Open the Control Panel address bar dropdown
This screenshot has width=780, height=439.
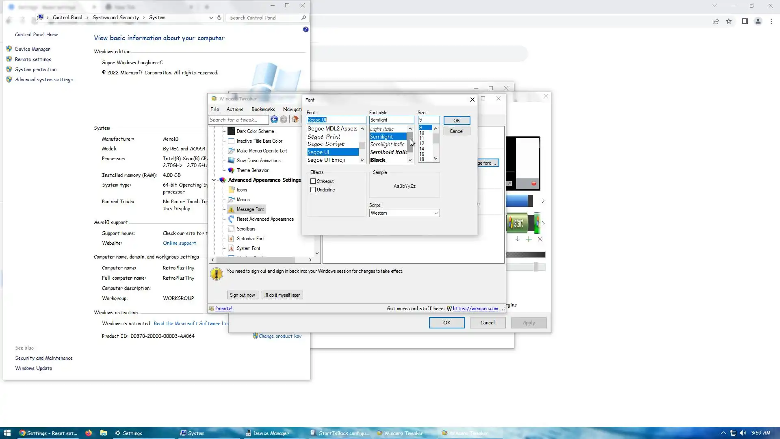coord(211,17)
